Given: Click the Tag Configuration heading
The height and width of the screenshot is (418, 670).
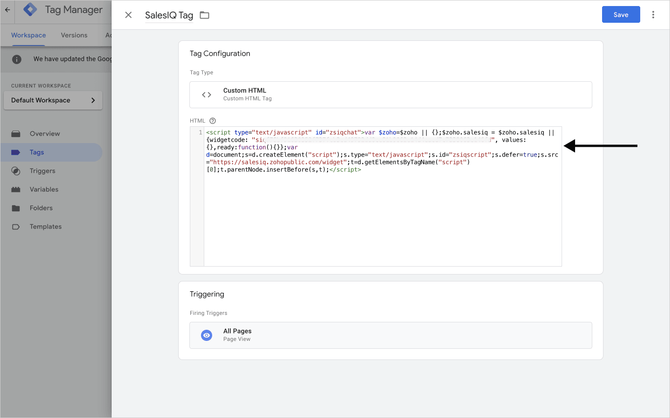Looking at the screenshot, I should pos(220,53).
